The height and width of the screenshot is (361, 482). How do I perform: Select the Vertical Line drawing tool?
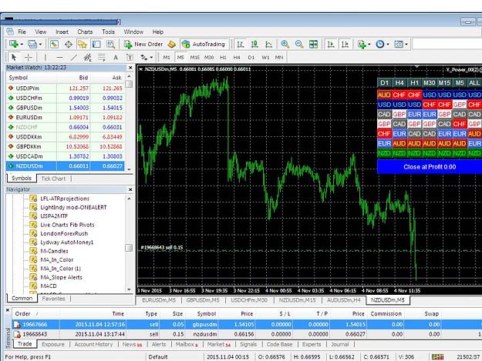point(46,57)
